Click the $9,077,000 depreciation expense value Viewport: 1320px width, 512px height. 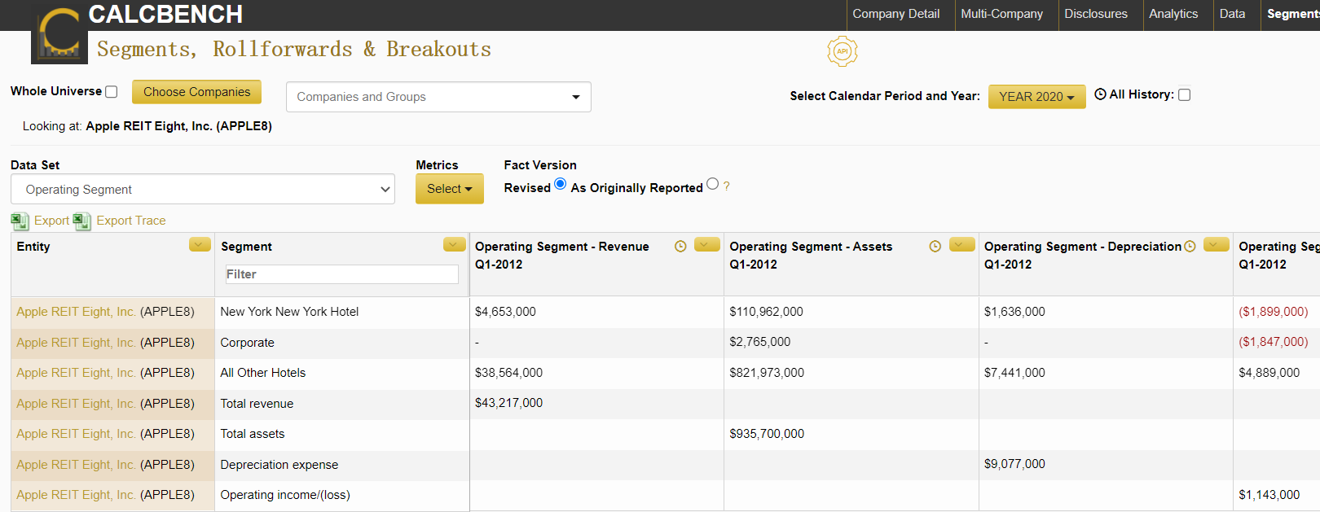[1014, 464]
